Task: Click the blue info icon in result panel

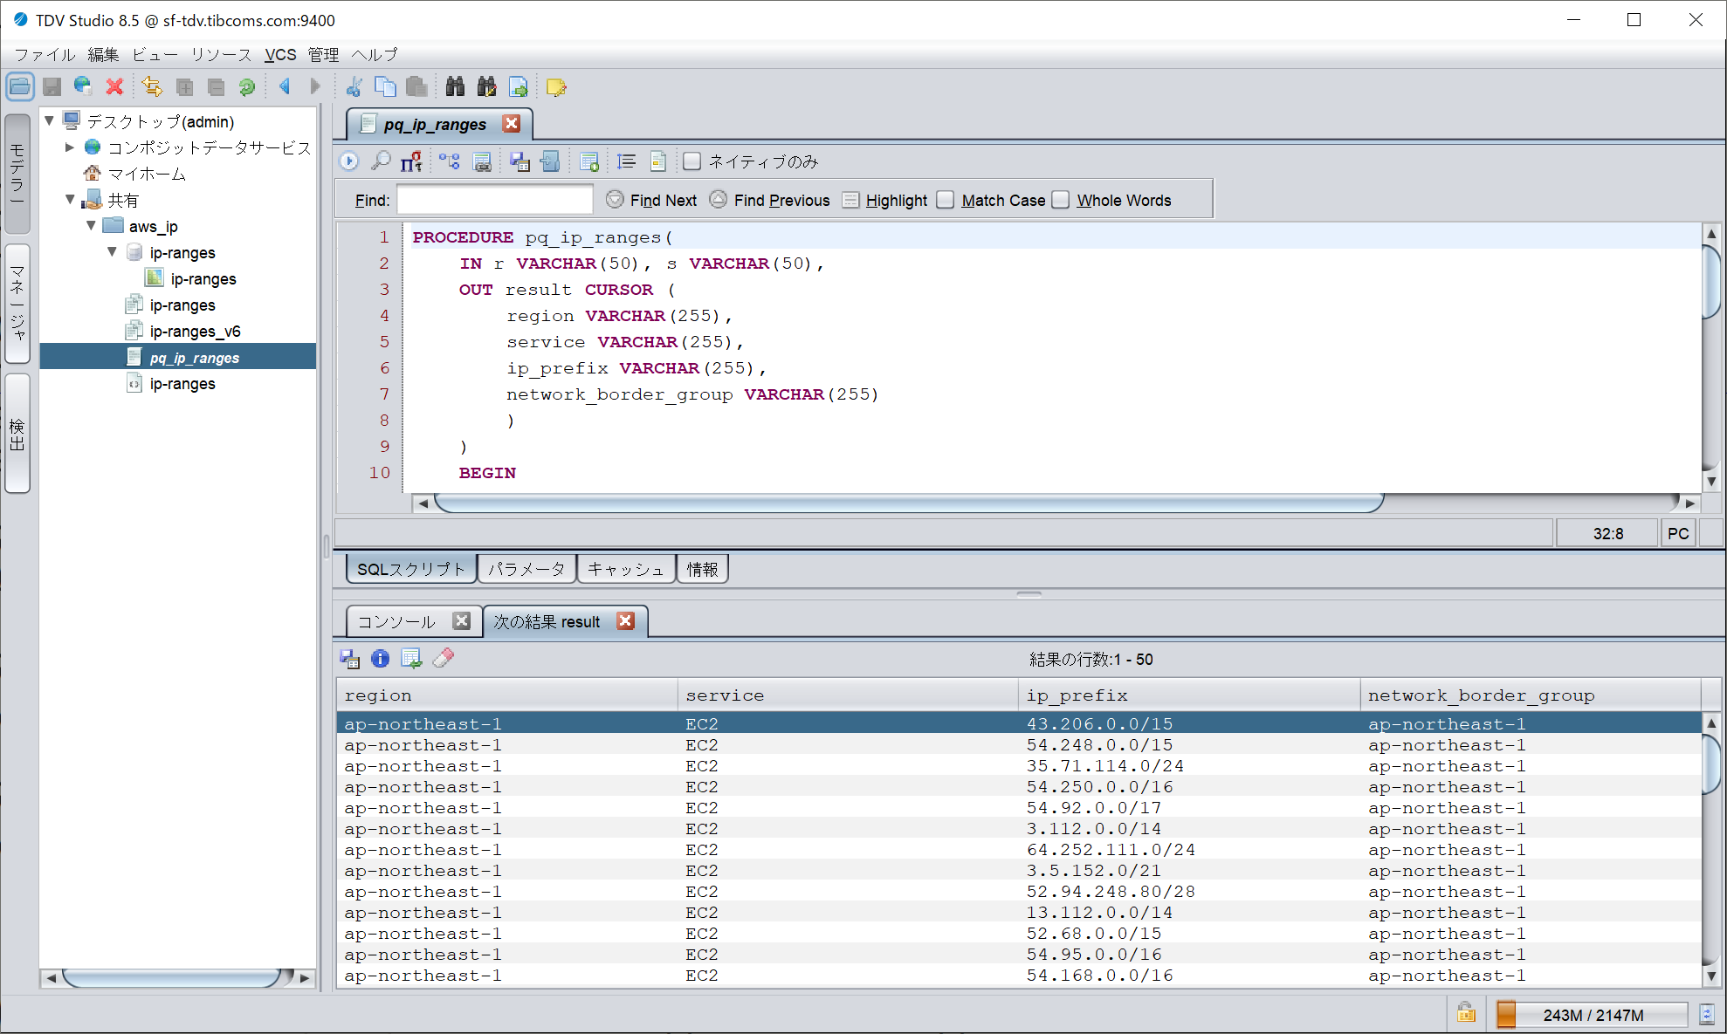Action: (380, 659)
